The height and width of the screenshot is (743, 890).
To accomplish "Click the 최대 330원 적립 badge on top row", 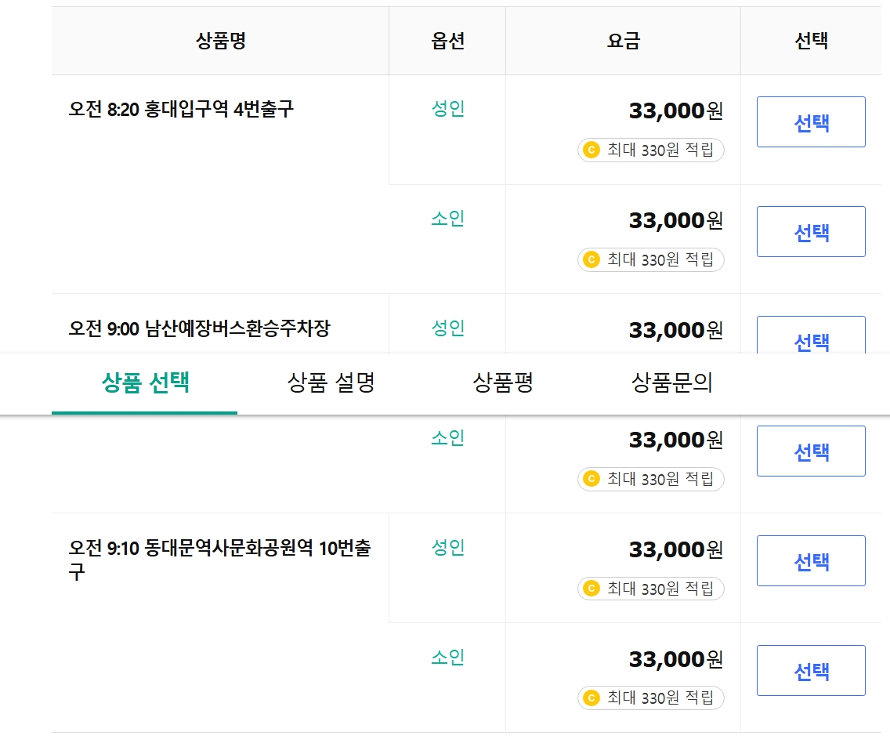I will 650,150.
